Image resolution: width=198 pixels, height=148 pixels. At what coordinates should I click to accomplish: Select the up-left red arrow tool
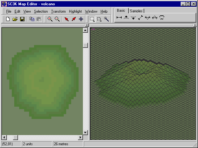(x=67, y=19)
